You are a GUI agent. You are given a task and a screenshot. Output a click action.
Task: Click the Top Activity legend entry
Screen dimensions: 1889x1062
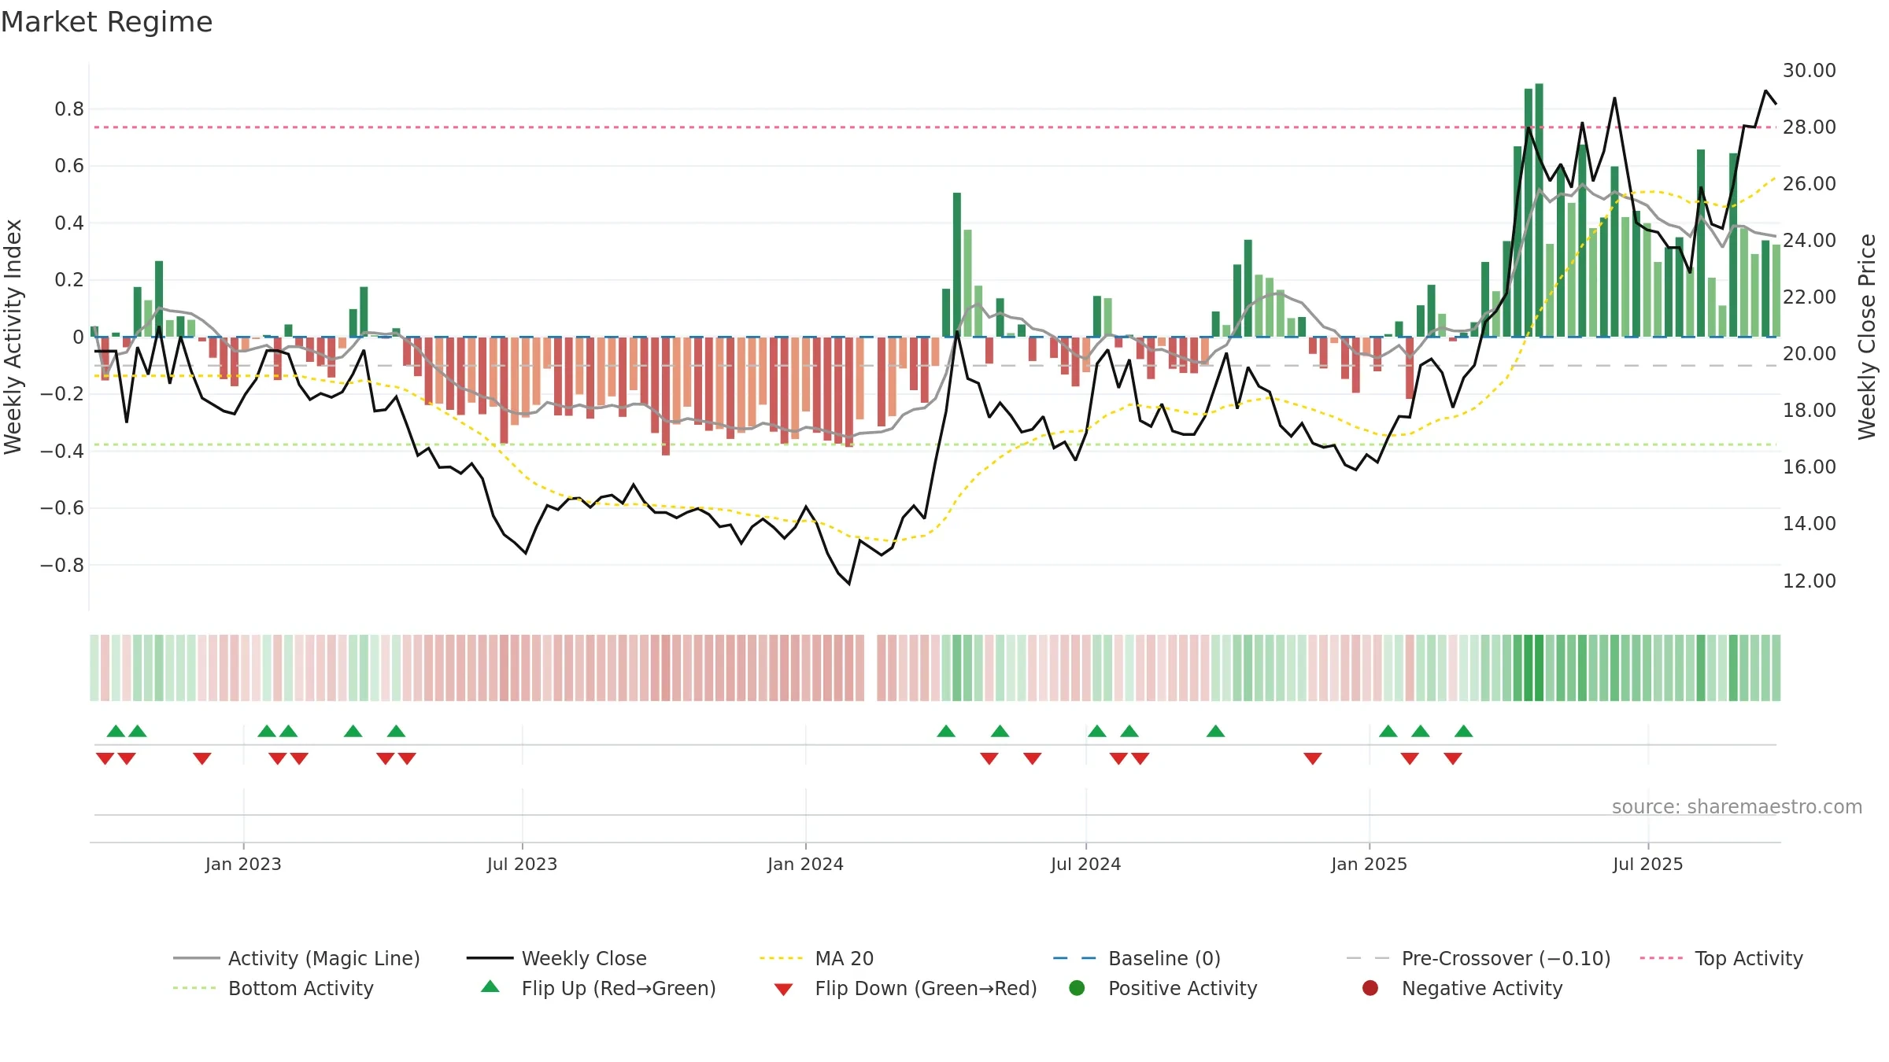click(x=1721, y=958)
